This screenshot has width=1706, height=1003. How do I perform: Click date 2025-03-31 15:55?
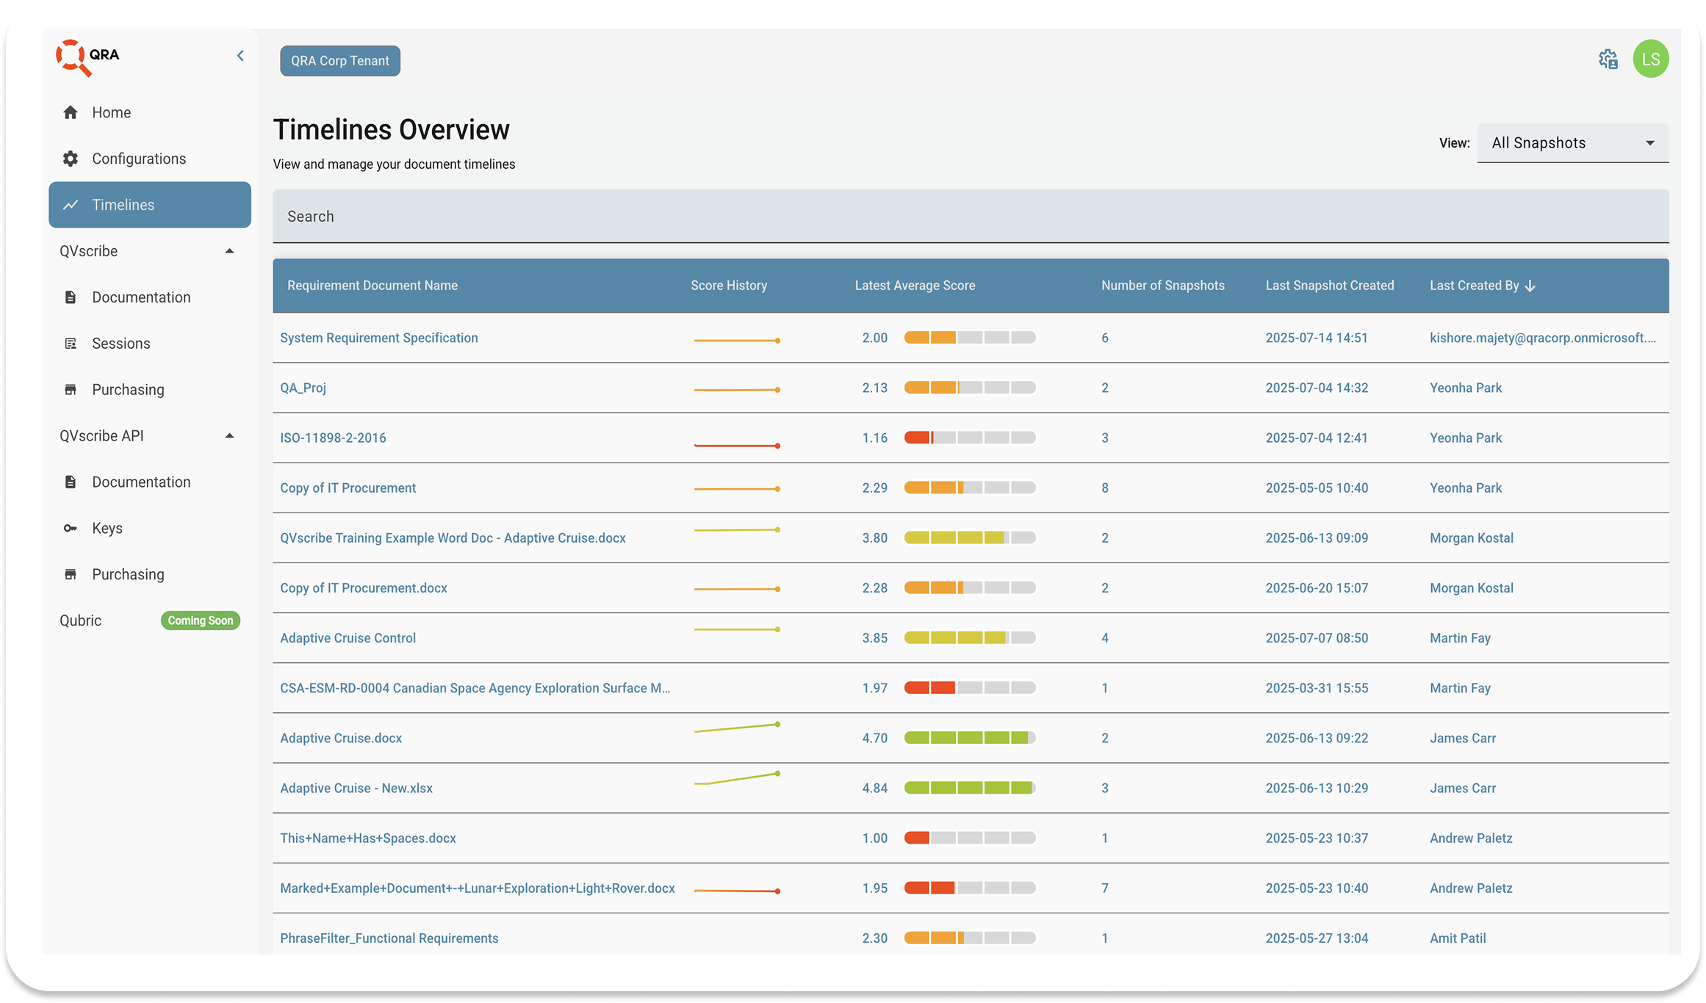1317,688
